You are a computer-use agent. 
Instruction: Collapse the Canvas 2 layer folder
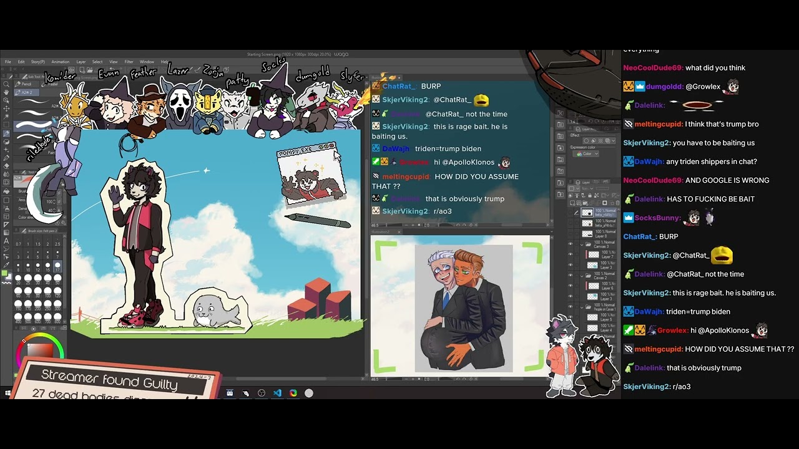pyautogui.click(x=582, y=276)
